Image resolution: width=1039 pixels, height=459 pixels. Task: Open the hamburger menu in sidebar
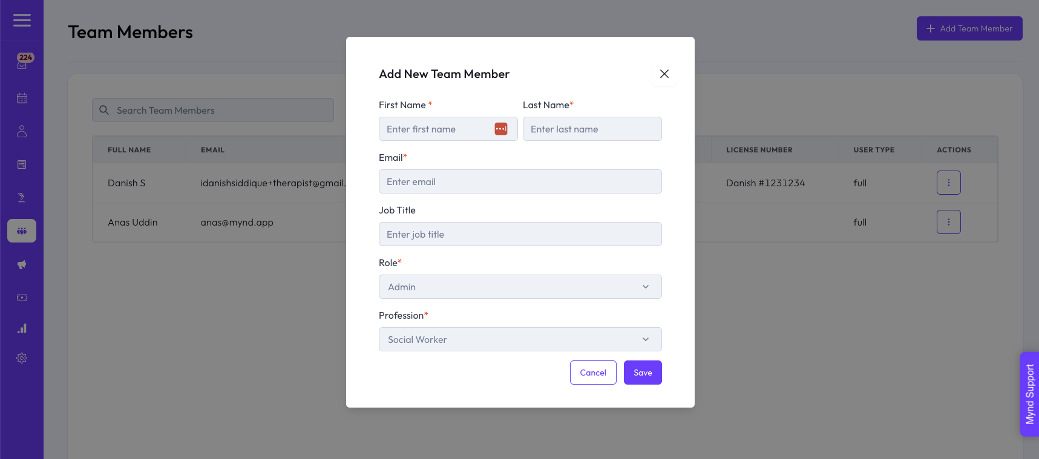[22, 21]
